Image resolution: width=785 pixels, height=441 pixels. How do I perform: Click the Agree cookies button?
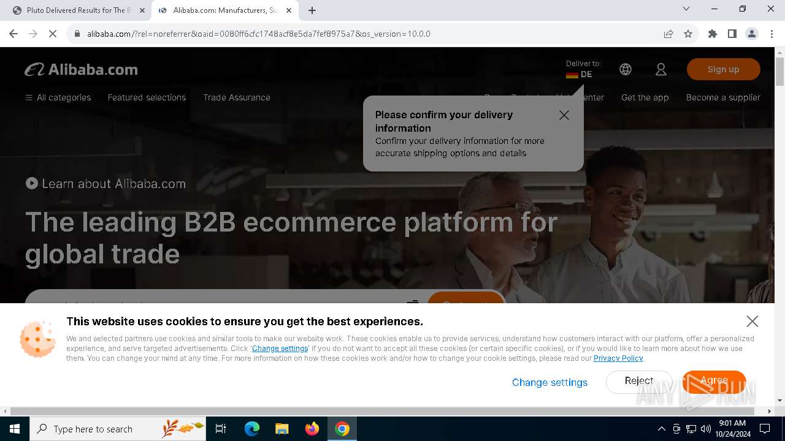[x=714, y=381]
